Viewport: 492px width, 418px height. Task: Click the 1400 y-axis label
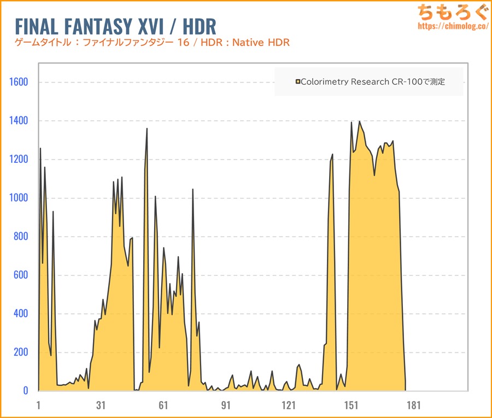tap(17, 121)
